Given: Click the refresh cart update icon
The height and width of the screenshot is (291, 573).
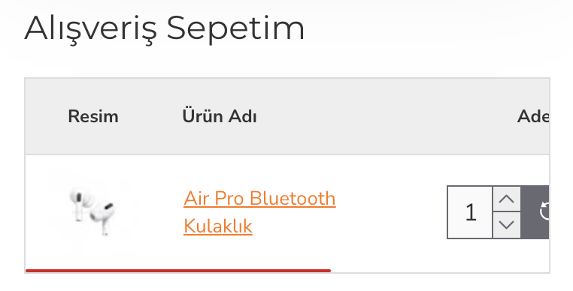Looking at the screenshot, I should click(544, 211).
